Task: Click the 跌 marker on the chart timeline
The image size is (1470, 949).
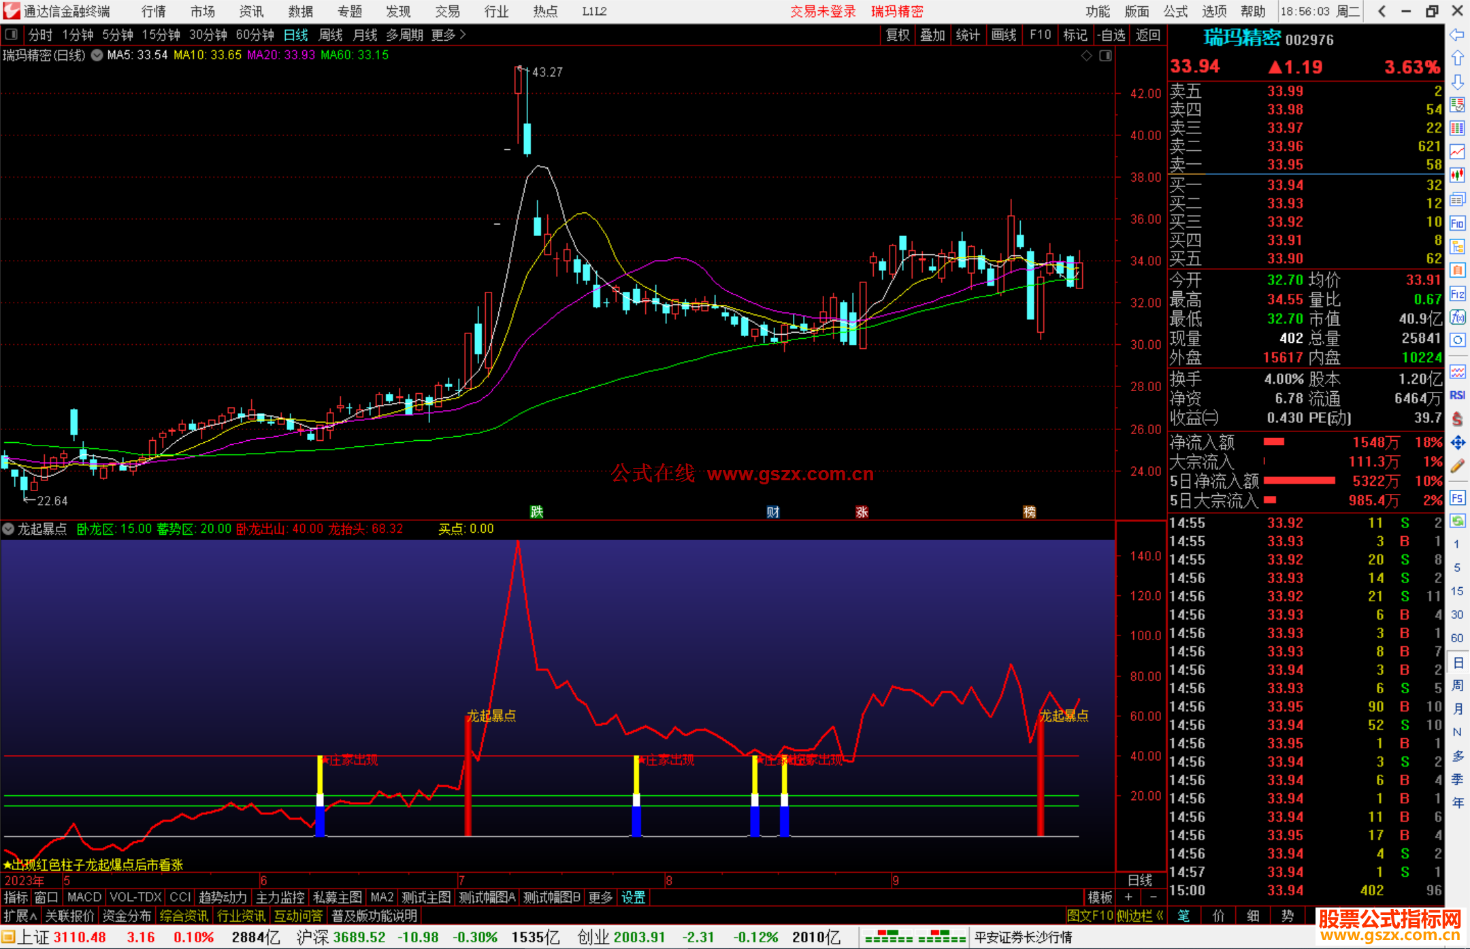Action: tap(537, 512)
